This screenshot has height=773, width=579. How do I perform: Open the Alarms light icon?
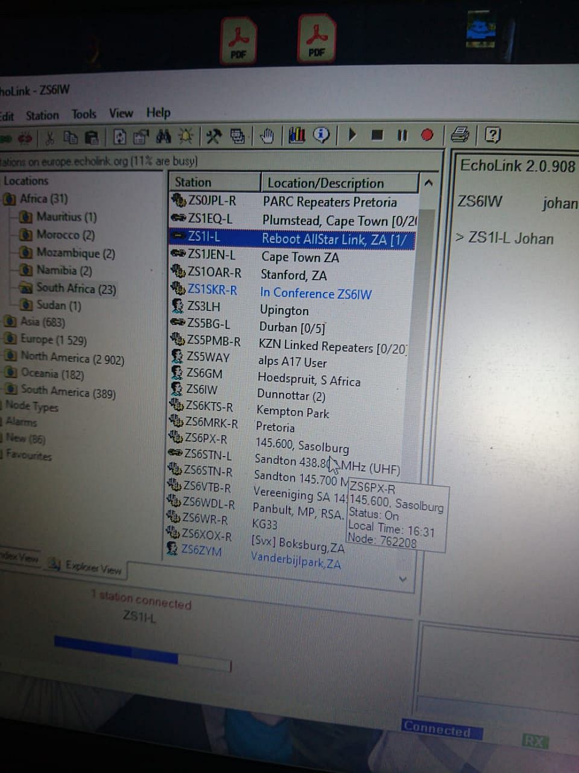tap(185, 136)
